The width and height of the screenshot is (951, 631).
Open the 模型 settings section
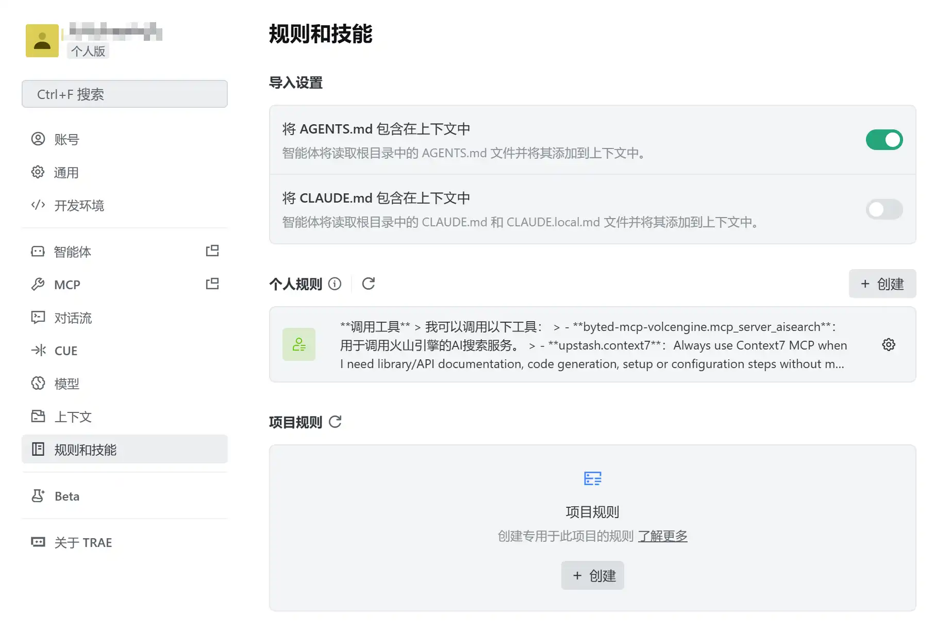(x=66, y=384)
